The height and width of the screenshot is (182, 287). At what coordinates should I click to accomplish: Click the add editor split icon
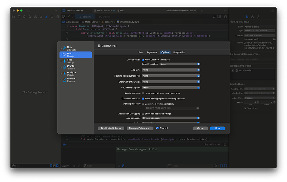pyautogui.click(x=226, y=17)
